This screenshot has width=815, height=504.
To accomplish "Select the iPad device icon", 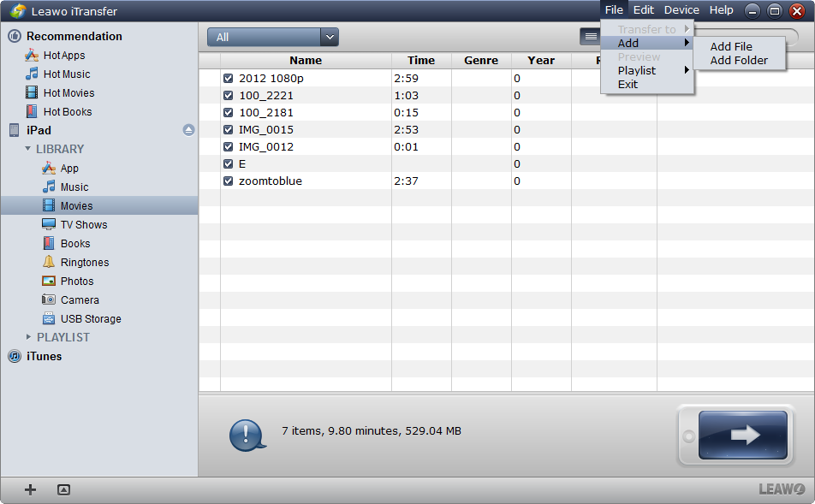I will (15, 130).
